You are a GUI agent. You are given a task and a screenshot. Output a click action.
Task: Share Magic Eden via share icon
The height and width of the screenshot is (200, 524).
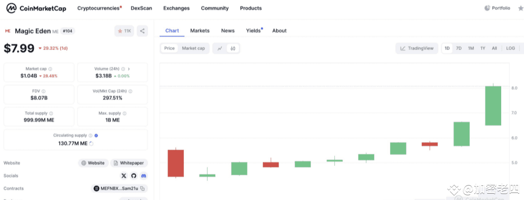click(x=142, y=31)
